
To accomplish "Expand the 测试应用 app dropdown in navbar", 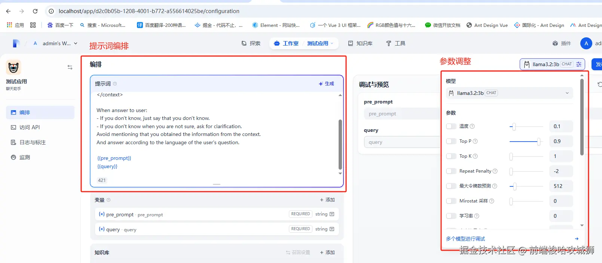I will (320, 43).
